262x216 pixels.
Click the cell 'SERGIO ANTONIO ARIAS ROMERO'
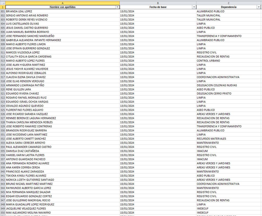pyautogui.click(x=62, y=15)
